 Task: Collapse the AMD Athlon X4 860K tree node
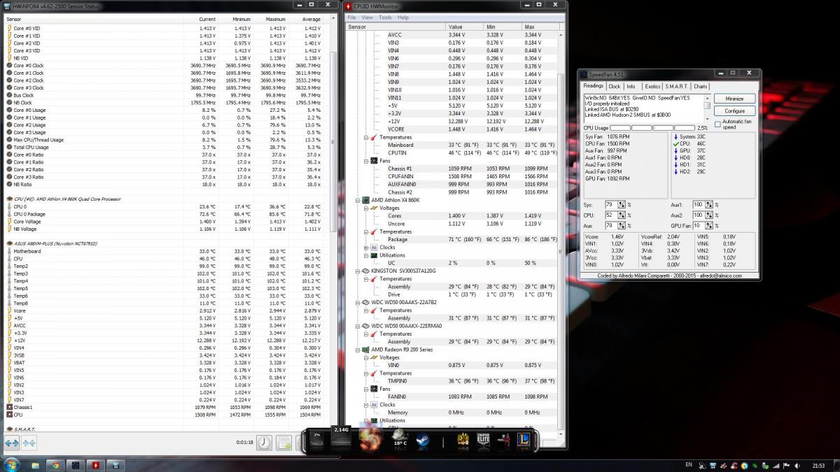[x=357, y=200]
